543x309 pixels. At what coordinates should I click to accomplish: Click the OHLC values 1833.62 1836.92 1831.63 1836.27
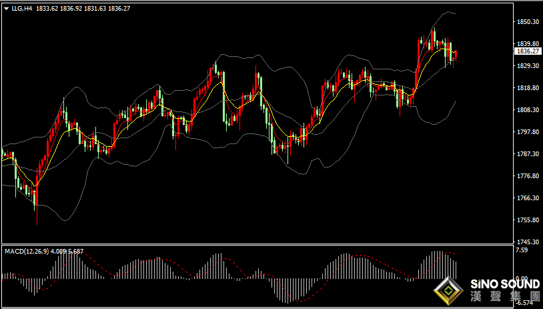tap(83, 9)
